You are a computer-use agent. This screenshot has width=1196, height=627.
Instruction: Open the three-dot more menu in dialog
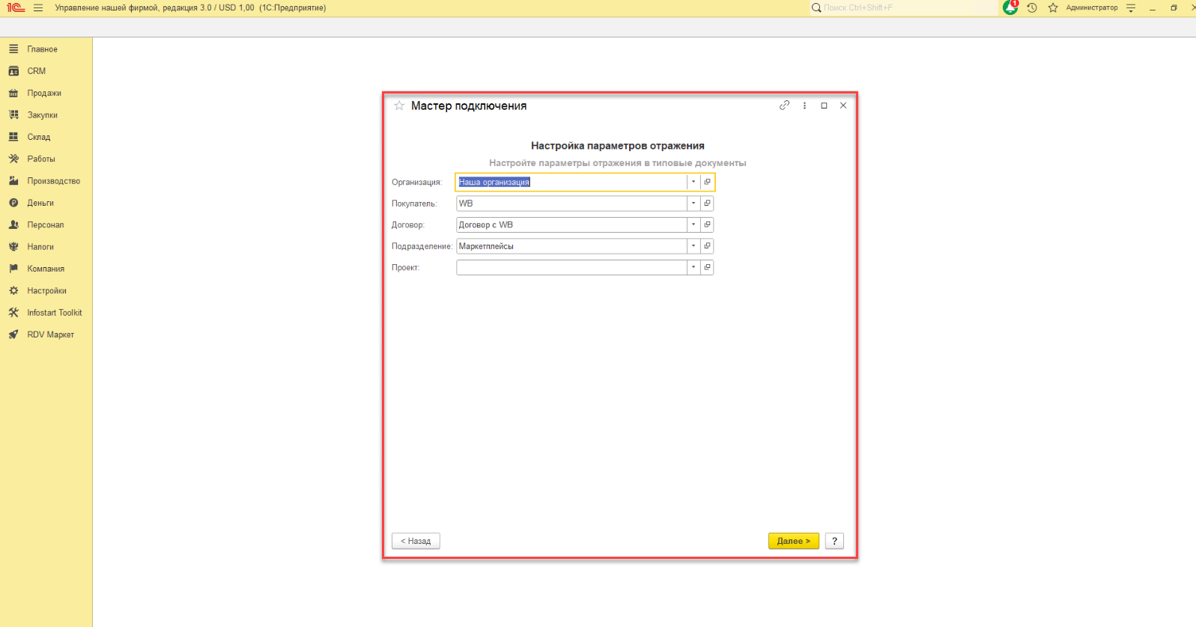804,105
